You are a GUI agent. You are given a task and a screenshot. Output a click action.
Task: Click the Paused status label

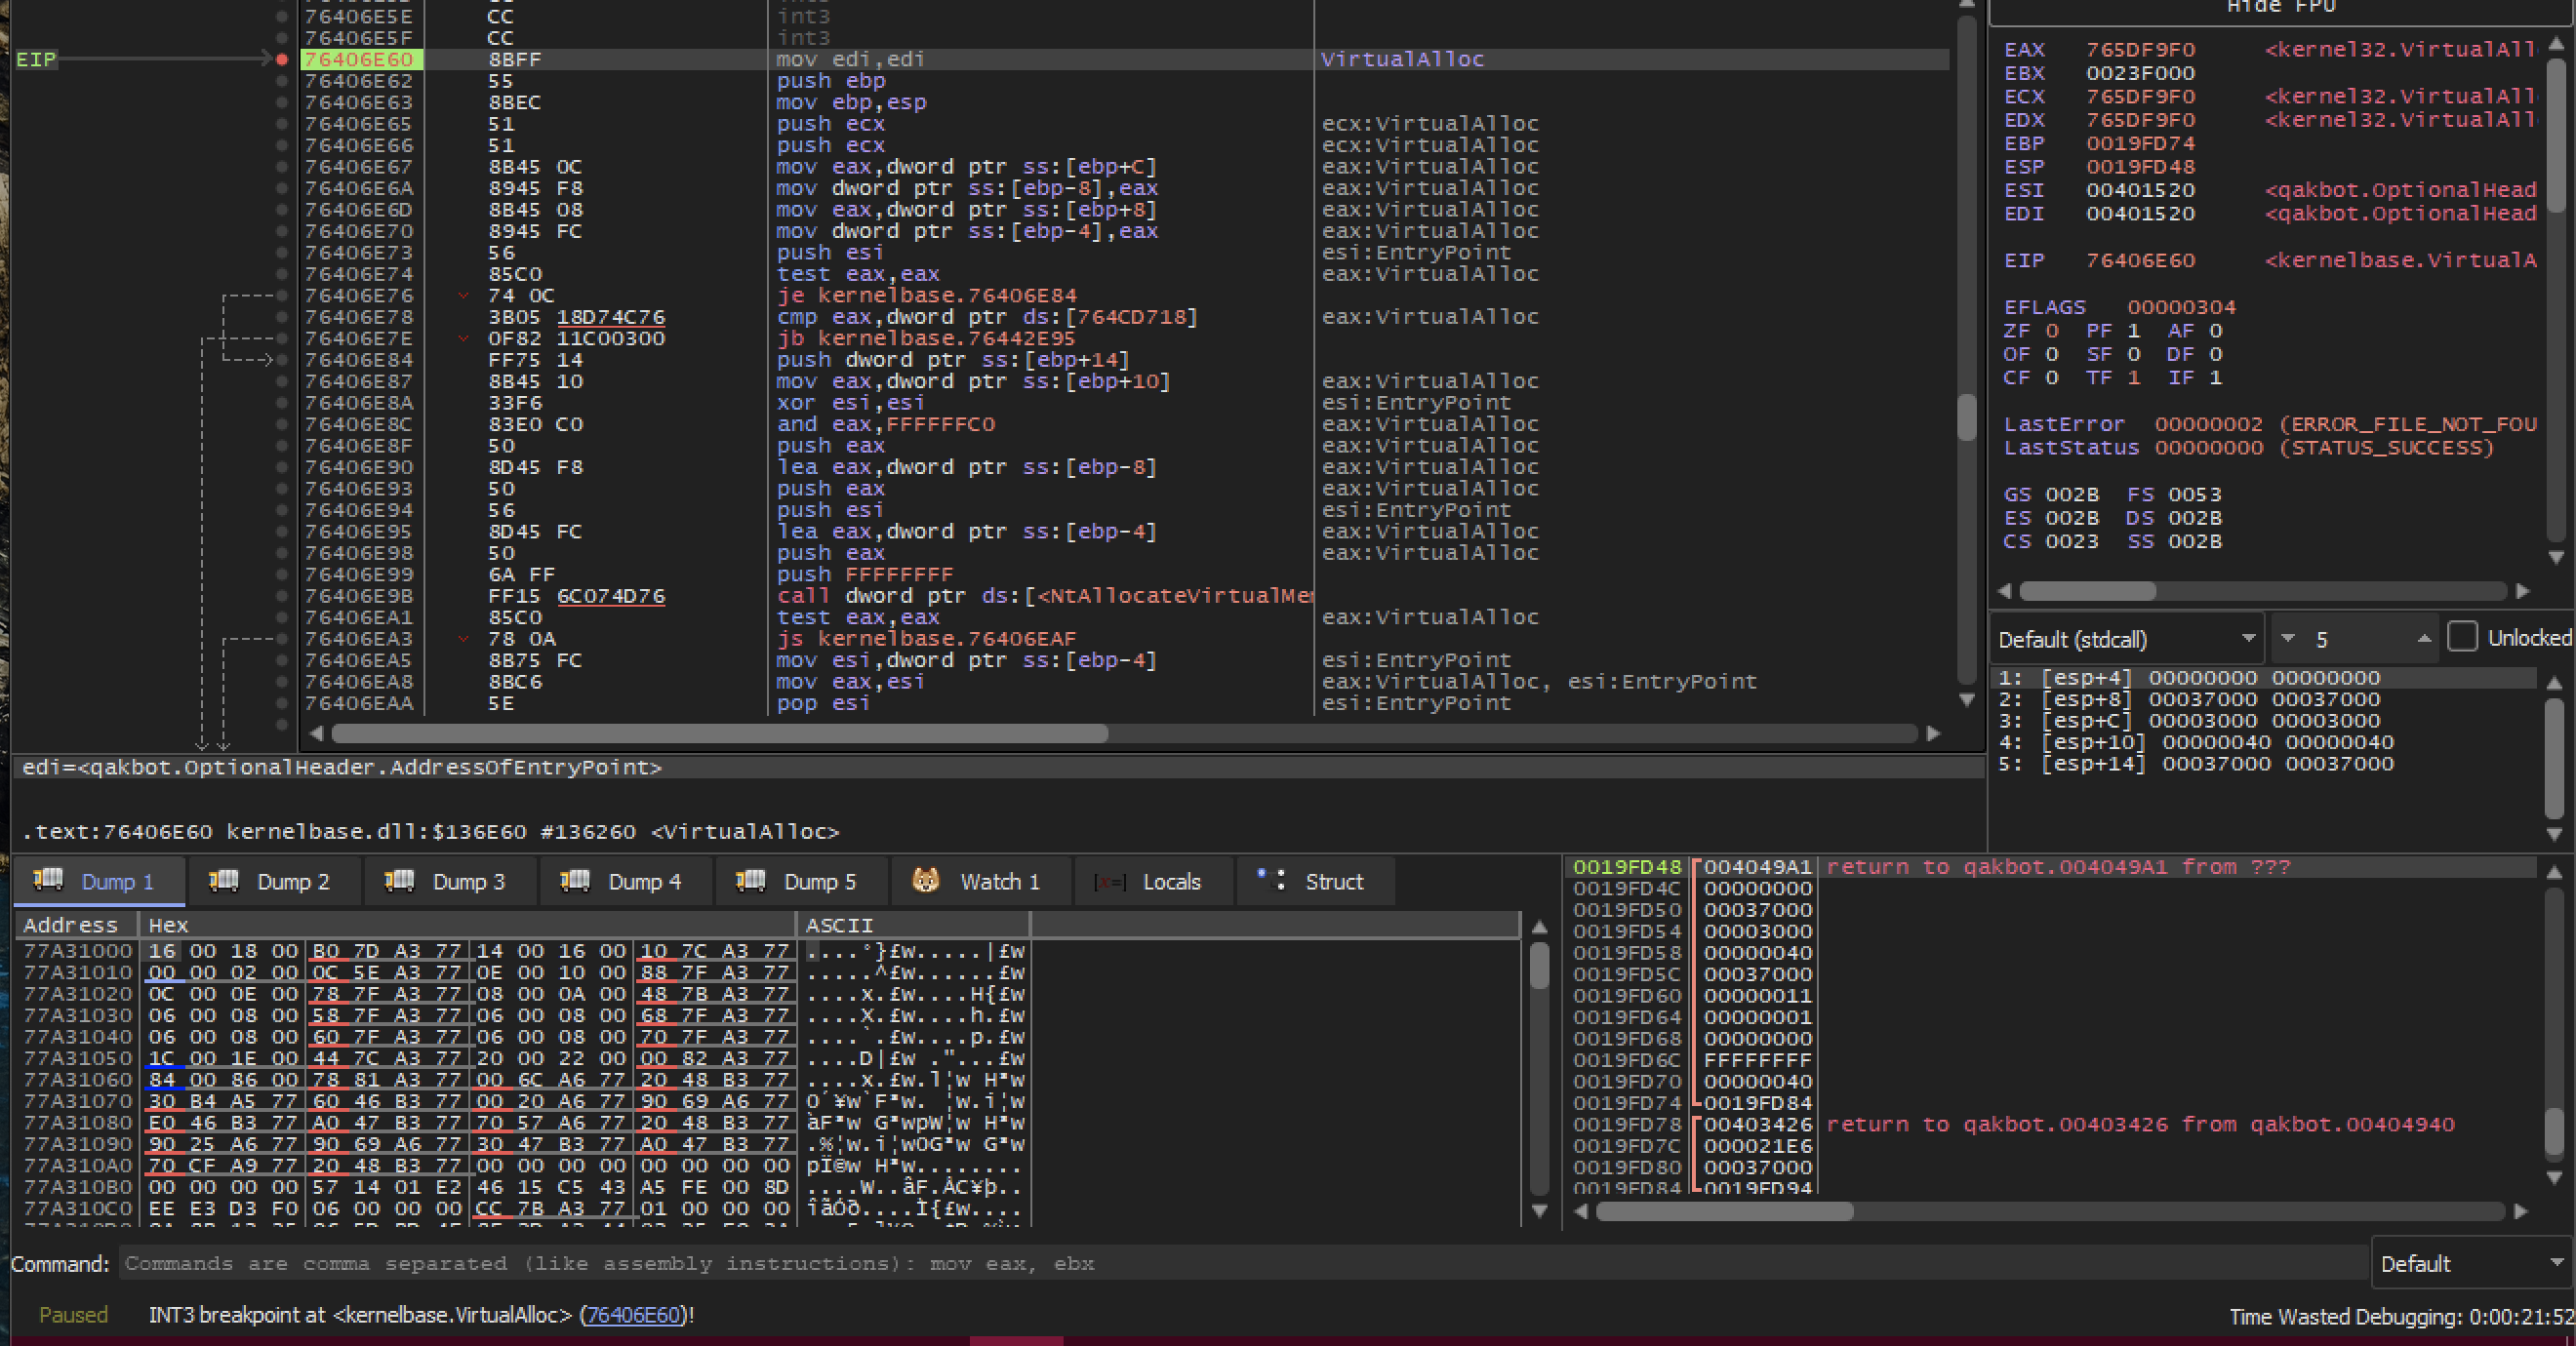[x=73, y=1315]
